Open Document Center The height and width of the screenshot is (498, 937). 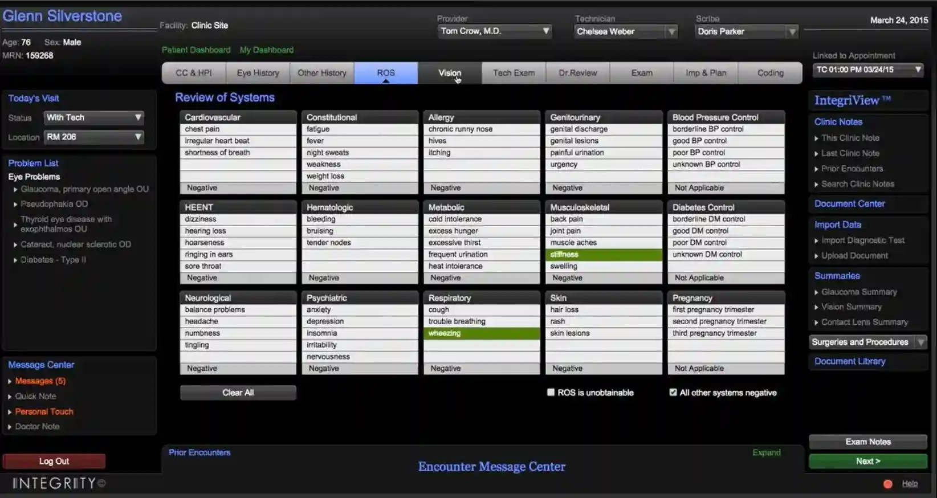click(849, 203)
